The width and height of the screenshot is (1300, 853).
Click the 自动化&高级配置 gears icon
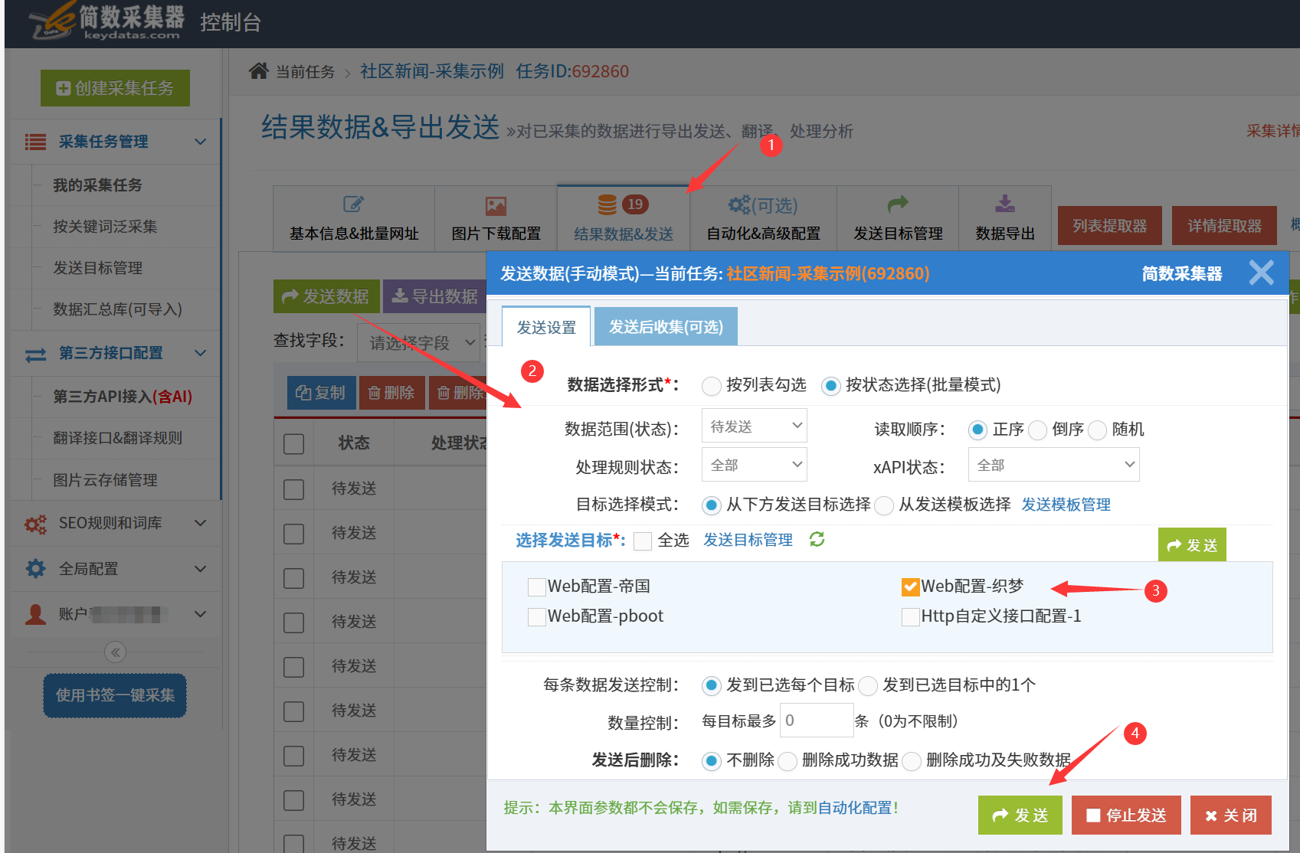point(739,204)
